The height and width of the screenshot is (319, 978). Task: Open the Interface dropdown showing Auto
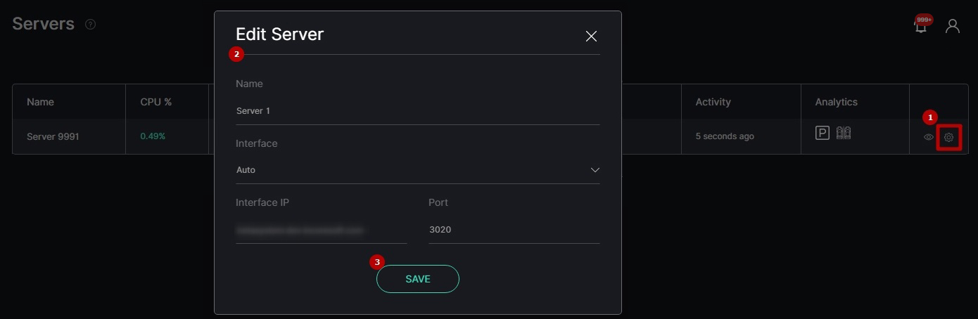click(418, 170)
